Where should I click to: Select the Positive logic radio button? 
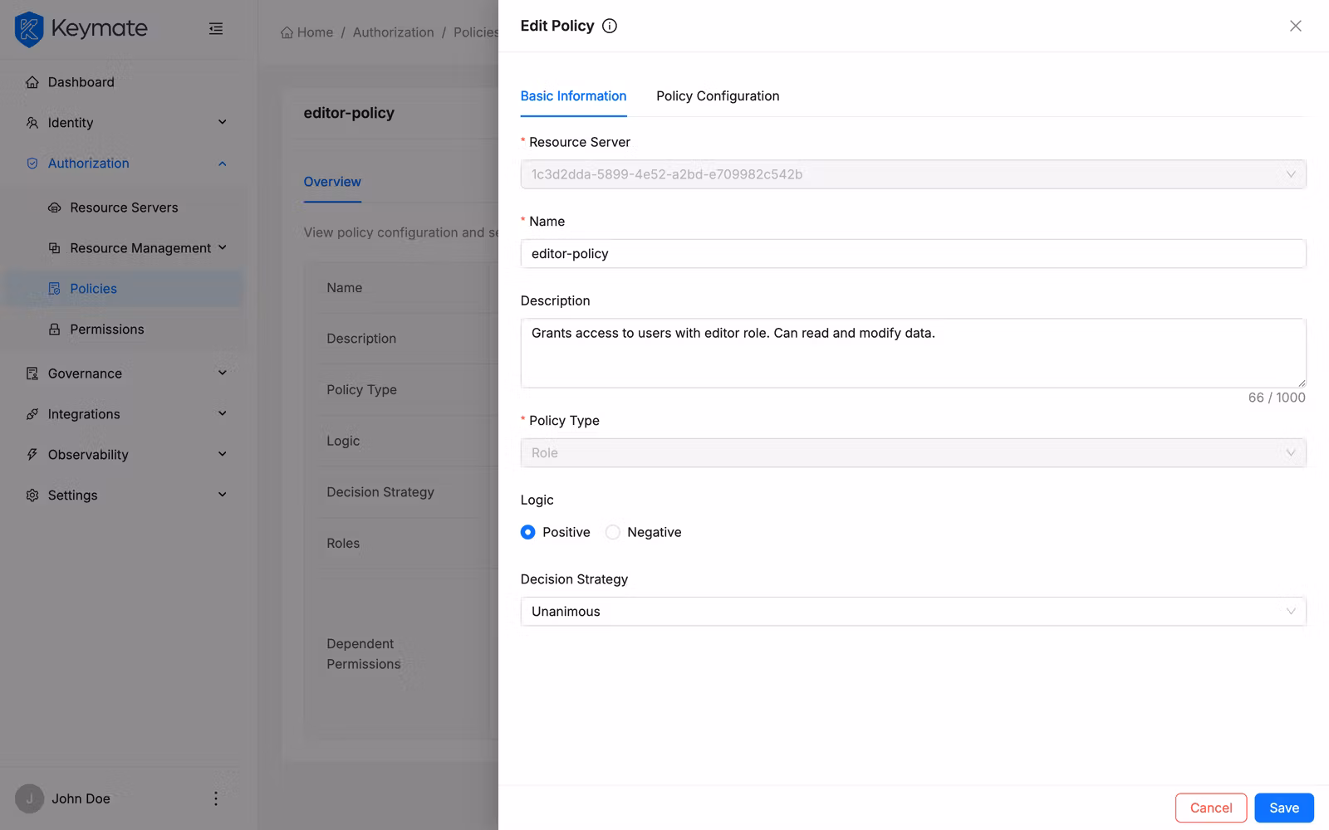pyautogui.click(x=527, y=532)
